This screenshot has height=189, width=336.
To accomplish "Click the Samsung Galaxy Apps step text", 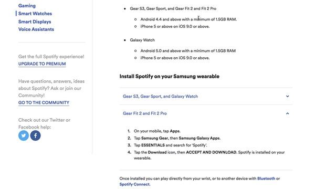I will click(199, 138).
